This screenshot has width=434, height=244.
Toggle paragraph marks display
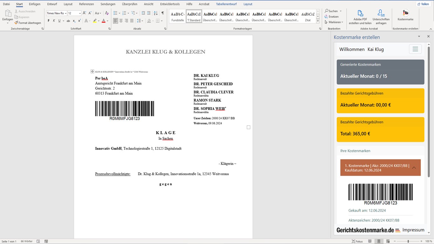(x=163, y=13)
